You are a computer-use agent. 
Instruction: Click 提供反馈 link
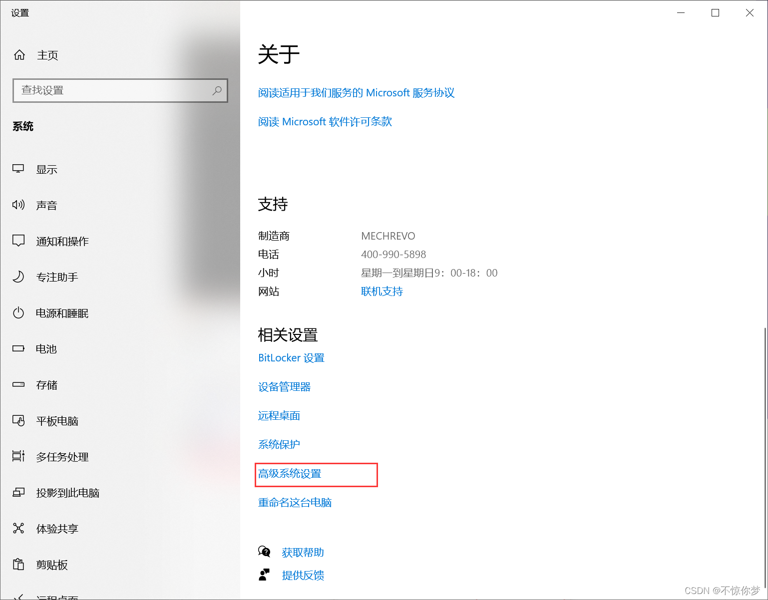point(303,576)
